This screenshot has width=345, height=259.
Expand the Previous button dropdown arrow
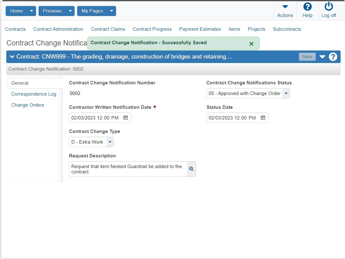(x=70, y=11)
